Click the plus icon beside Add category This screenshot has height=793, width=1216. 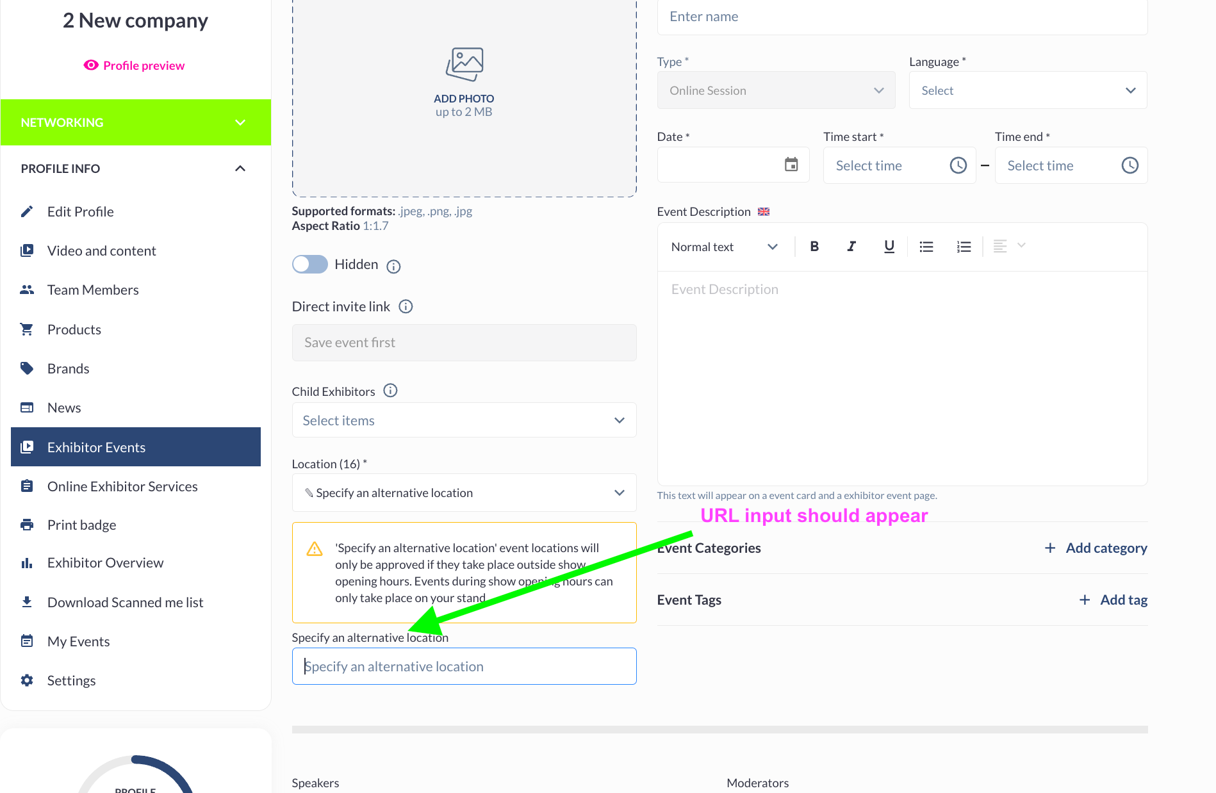pyautogui.click(x=1050, y=548)
